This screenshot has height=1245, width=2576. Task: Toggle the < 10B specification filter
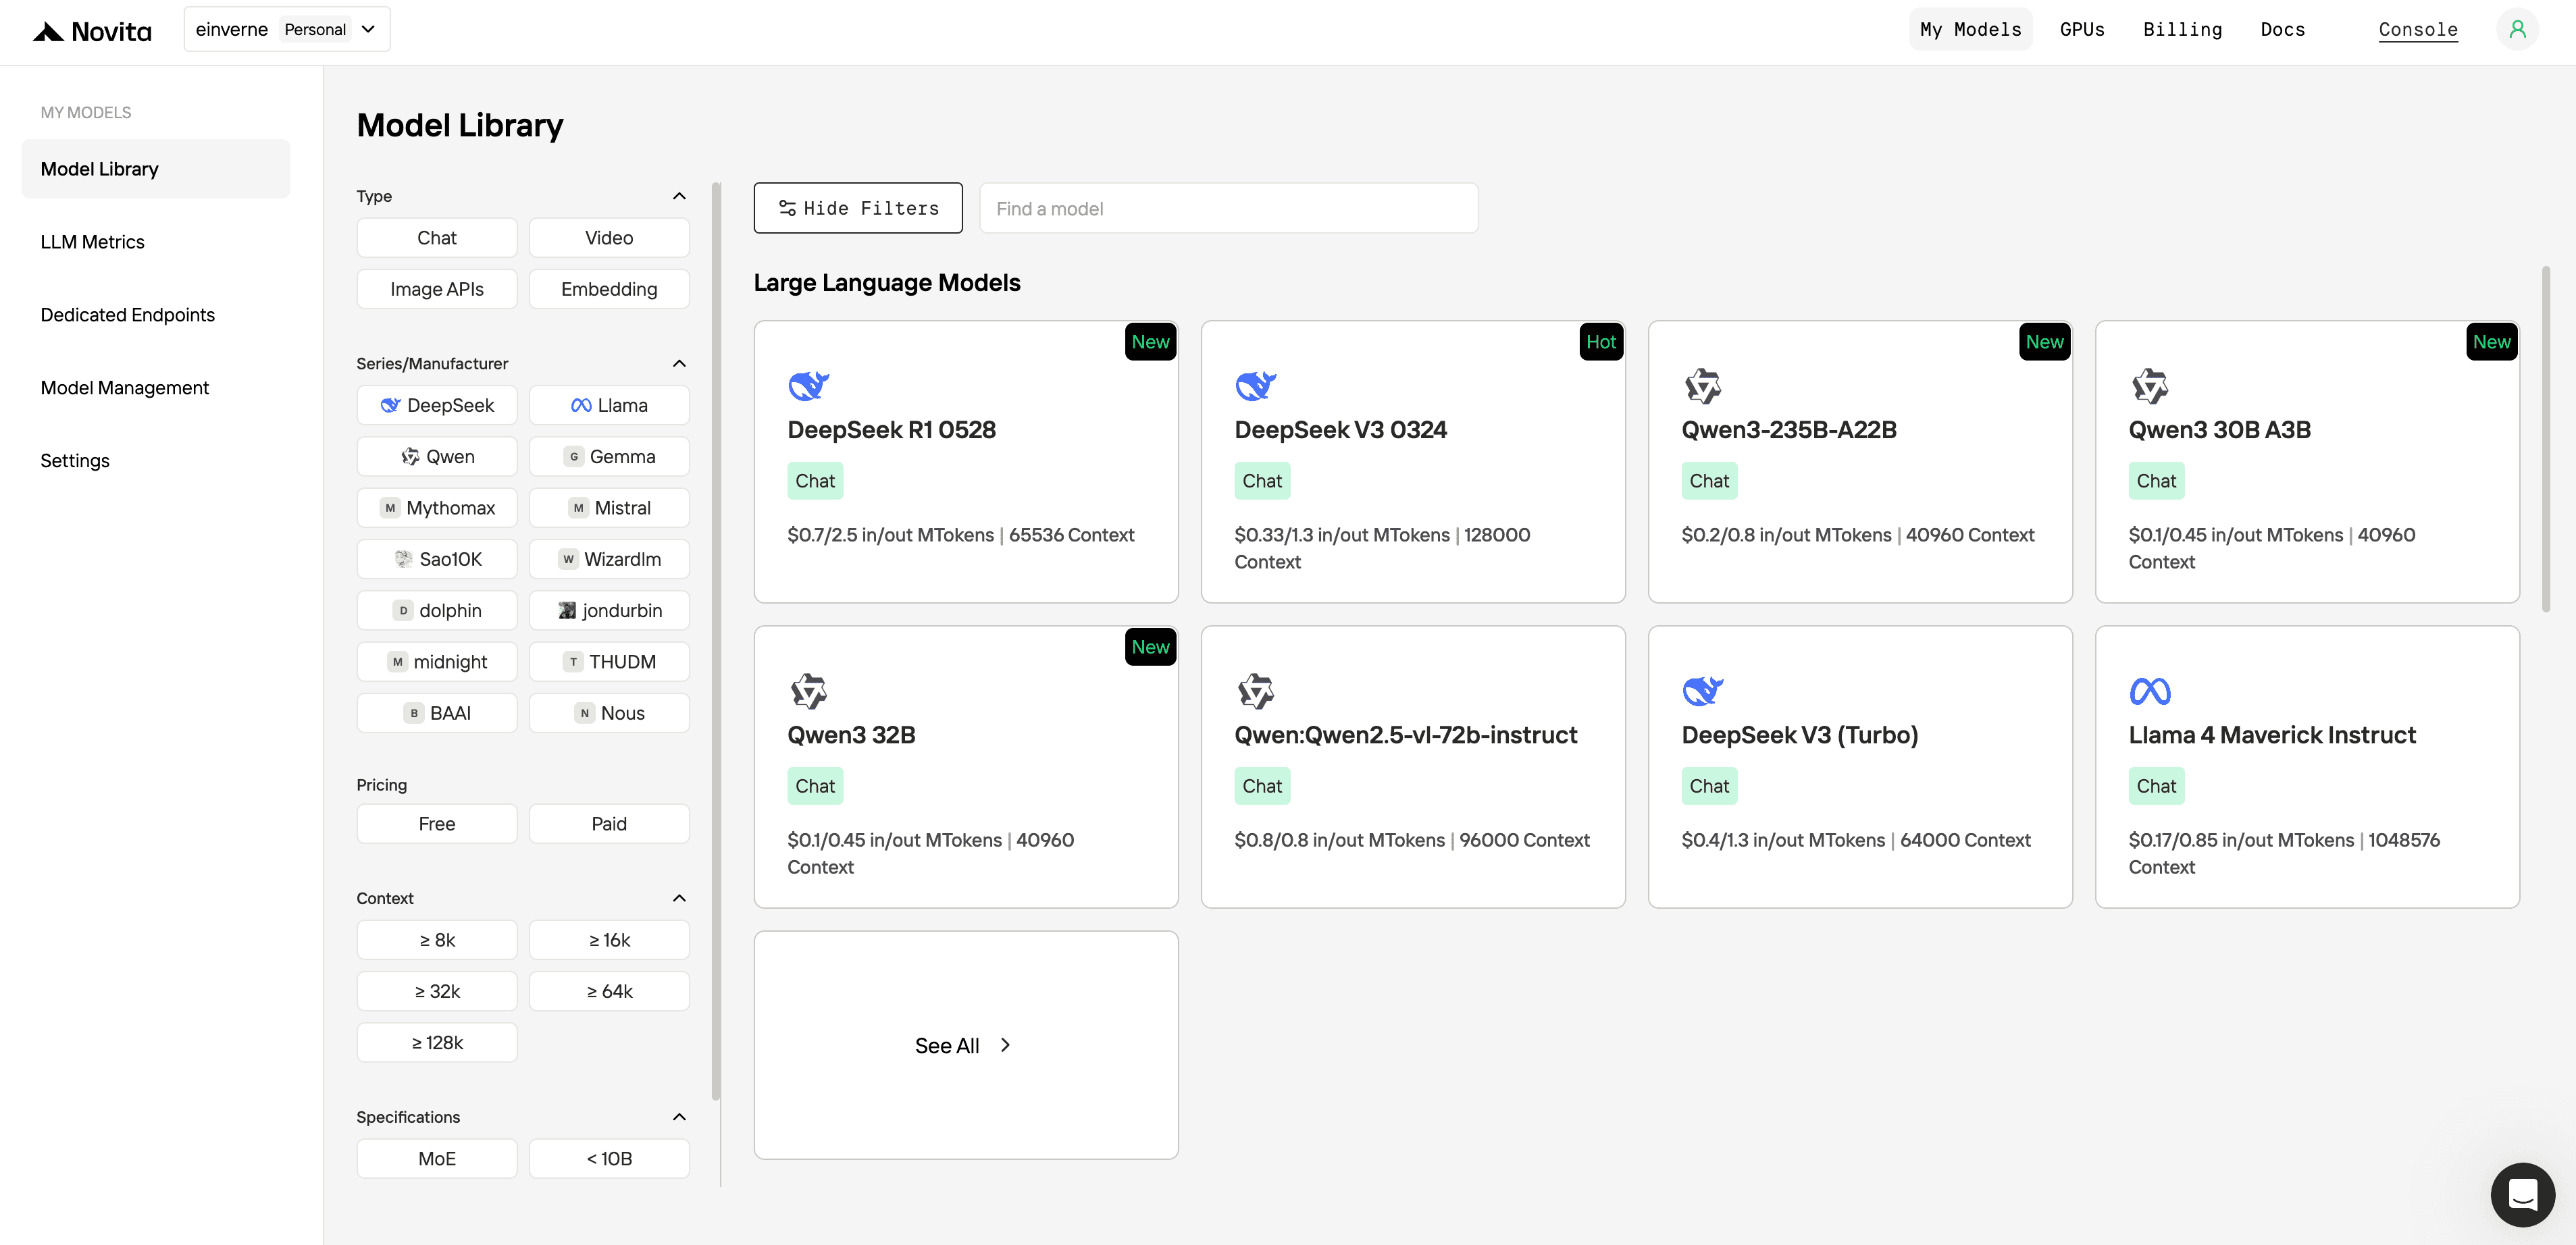click(x=609, y=1158)
